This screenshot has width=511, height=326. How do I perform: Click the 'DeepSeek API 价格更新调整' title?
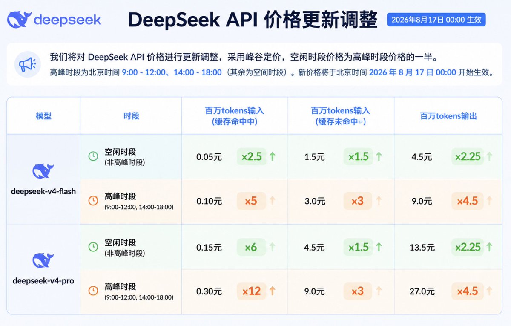pyautogui.click(x=253, y=20)
